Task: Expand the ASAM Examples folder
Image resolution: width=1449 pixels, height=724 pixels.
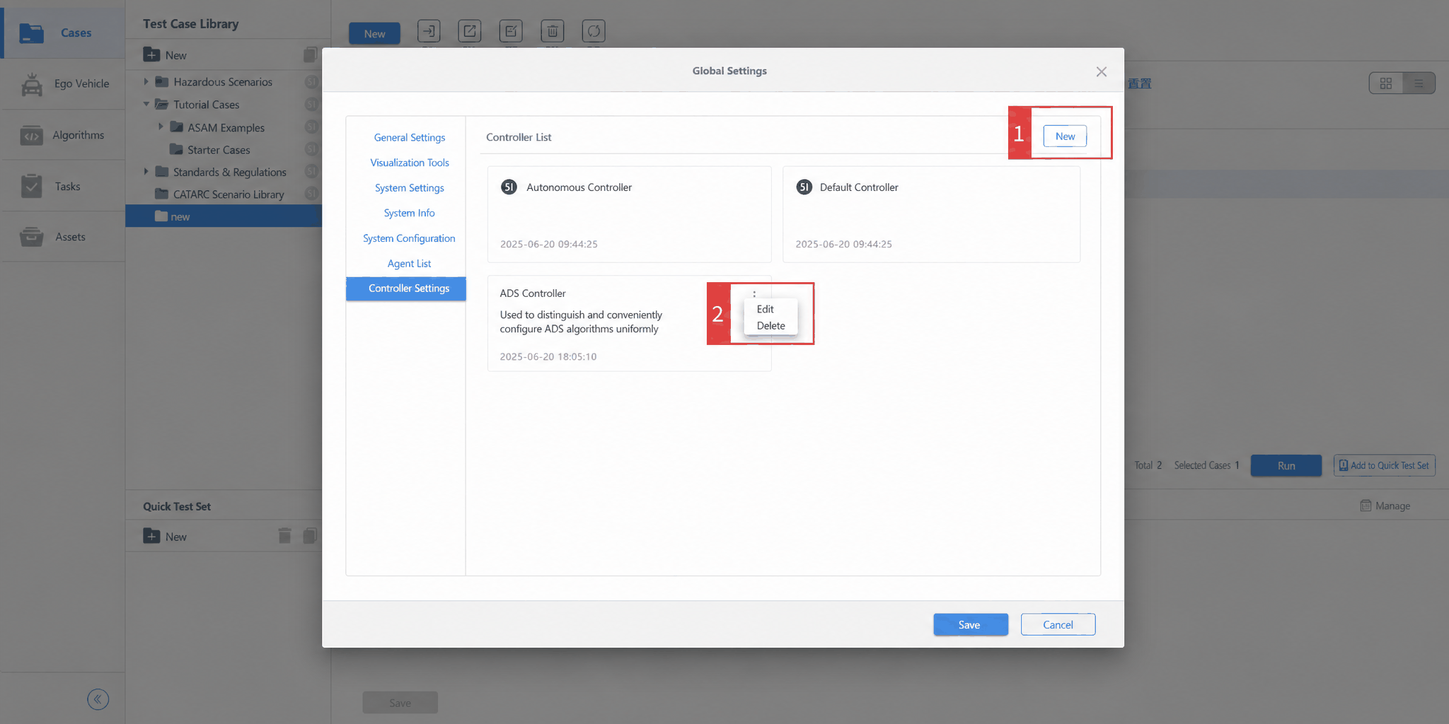Action: point(161,127)
